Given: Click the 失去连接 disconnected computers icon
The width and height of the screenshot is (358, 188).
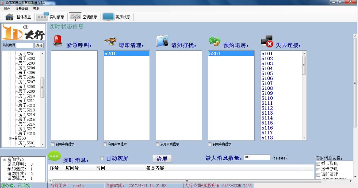Looking at the screenshot, I should point(267,41).
